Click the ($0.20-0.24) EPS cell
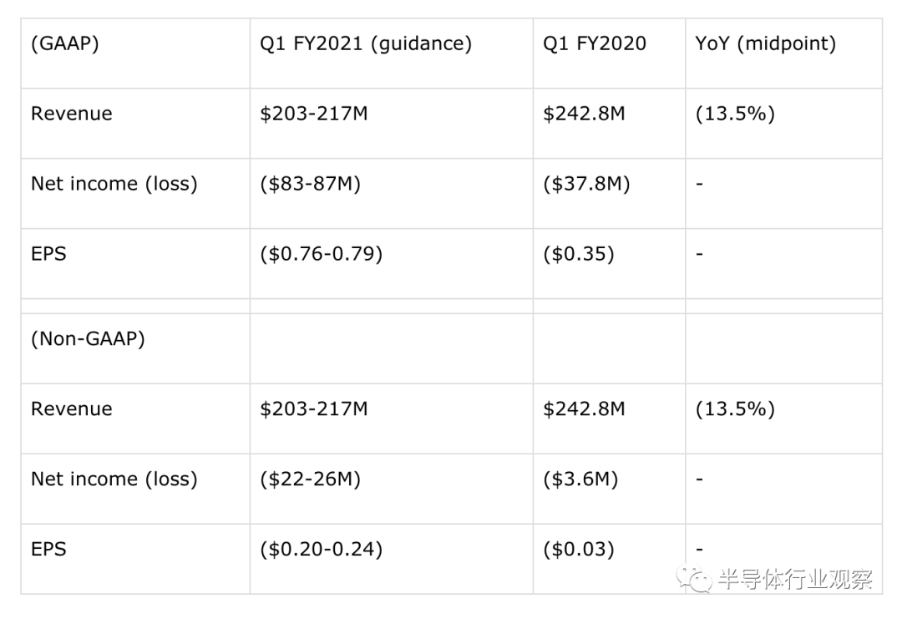Image resolution: width=902 pixels, height=619 pixels. point(392,559)
